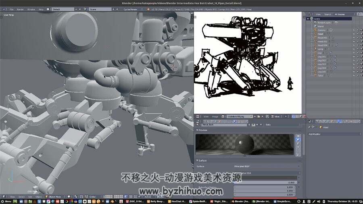Open the material Data link dropdown
Screen dimensions: 363x204
pyautogui.click(x=282, y=125)
